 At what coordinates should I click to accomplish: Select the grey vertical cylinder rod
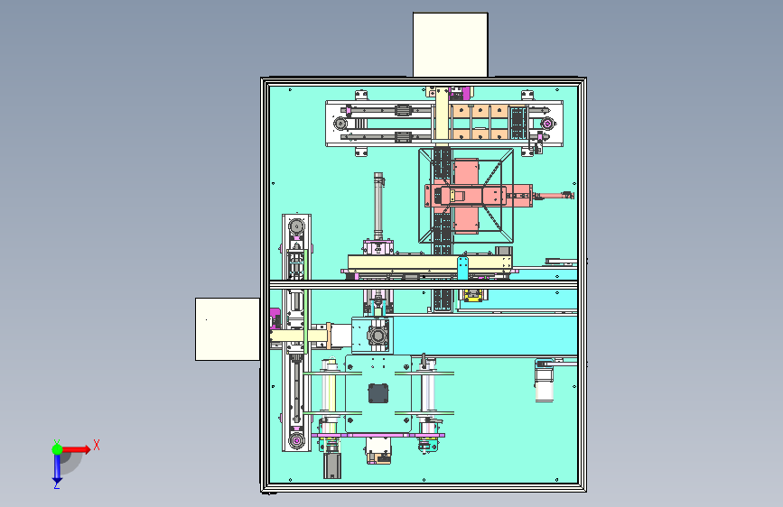pos(378,207)
